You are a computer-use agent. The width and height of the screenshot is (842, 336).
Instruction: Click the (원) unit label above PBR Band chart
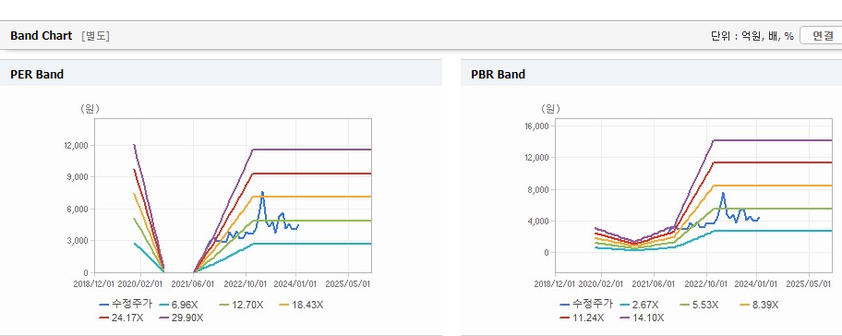coord(550,109)
